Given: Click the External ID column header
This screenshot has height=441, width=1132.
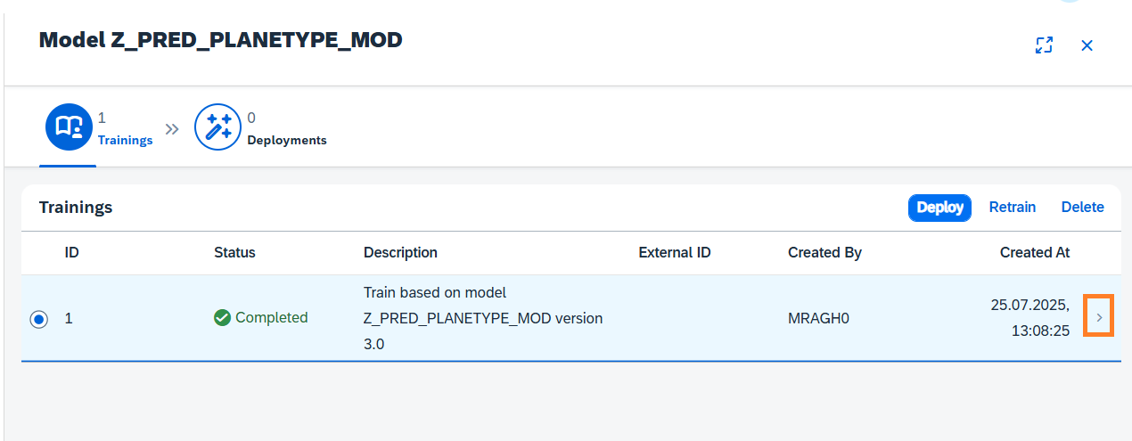Looking at the screenshot, I should 674,253.
